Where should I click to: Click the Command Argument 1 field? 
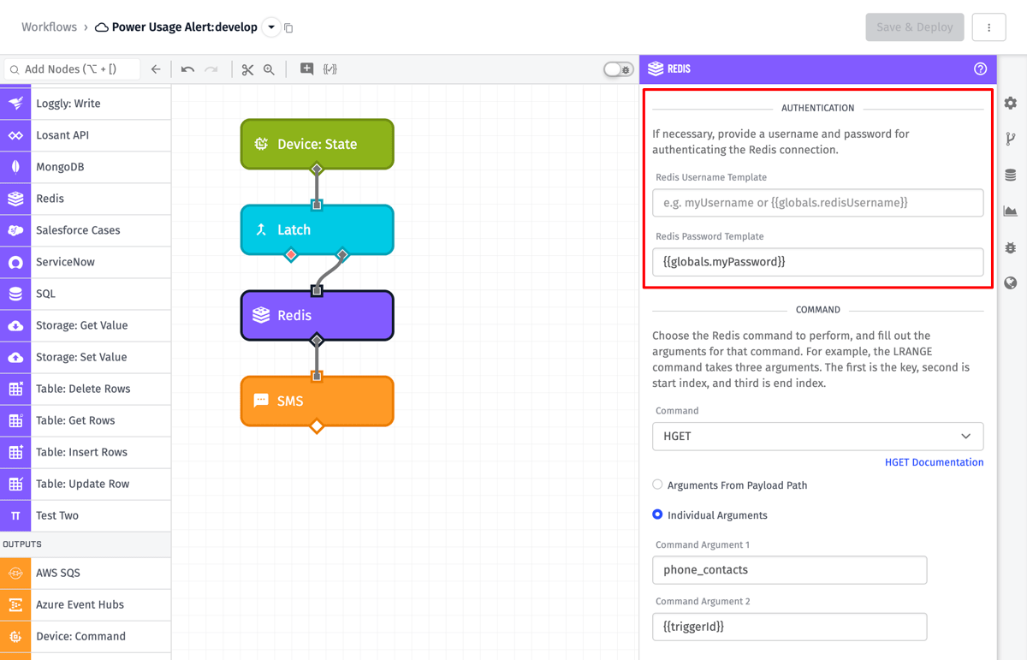(790, 570)
